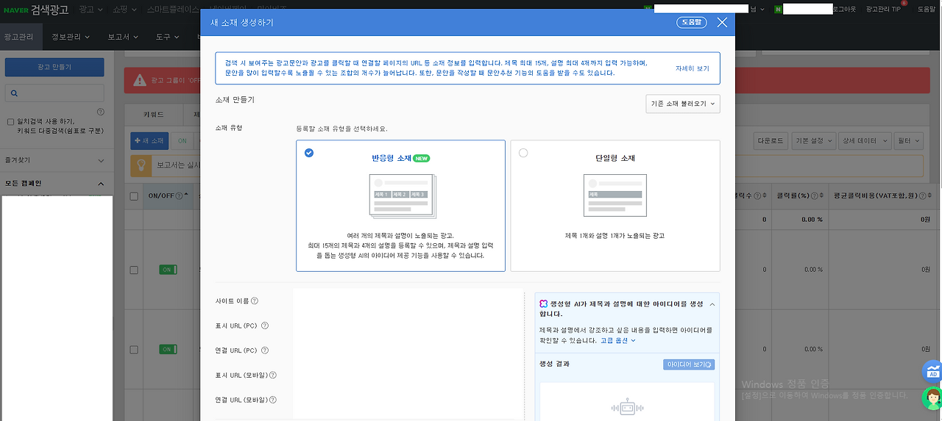Open the 도움말 pill button in dialog header
942x421 pixels.
click(x=692, y=22)
